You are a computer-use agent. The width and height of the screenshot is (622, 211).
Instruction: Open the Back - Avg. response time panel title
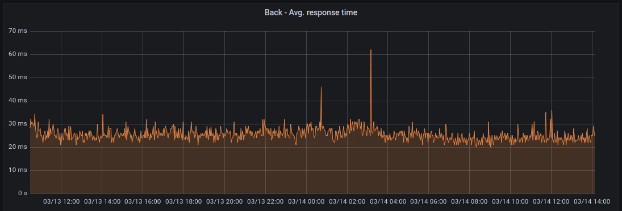coord(311,12)
